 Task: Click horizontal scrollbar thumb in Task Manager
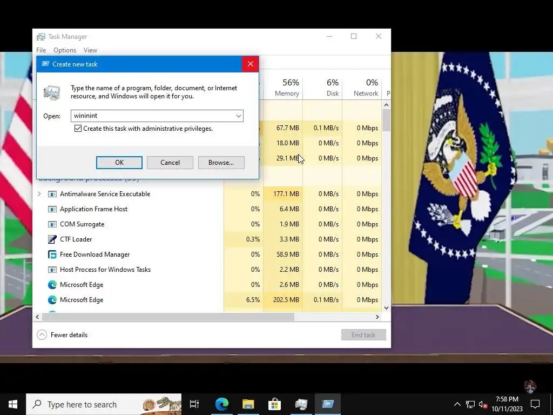click(168, 317)
